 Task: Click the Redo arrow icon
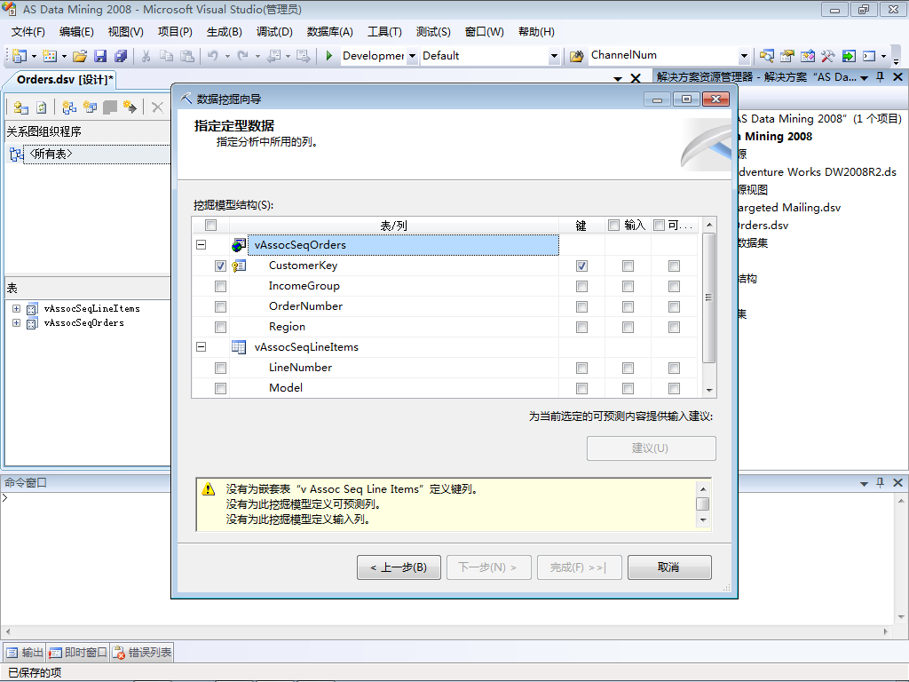point(243,56)
